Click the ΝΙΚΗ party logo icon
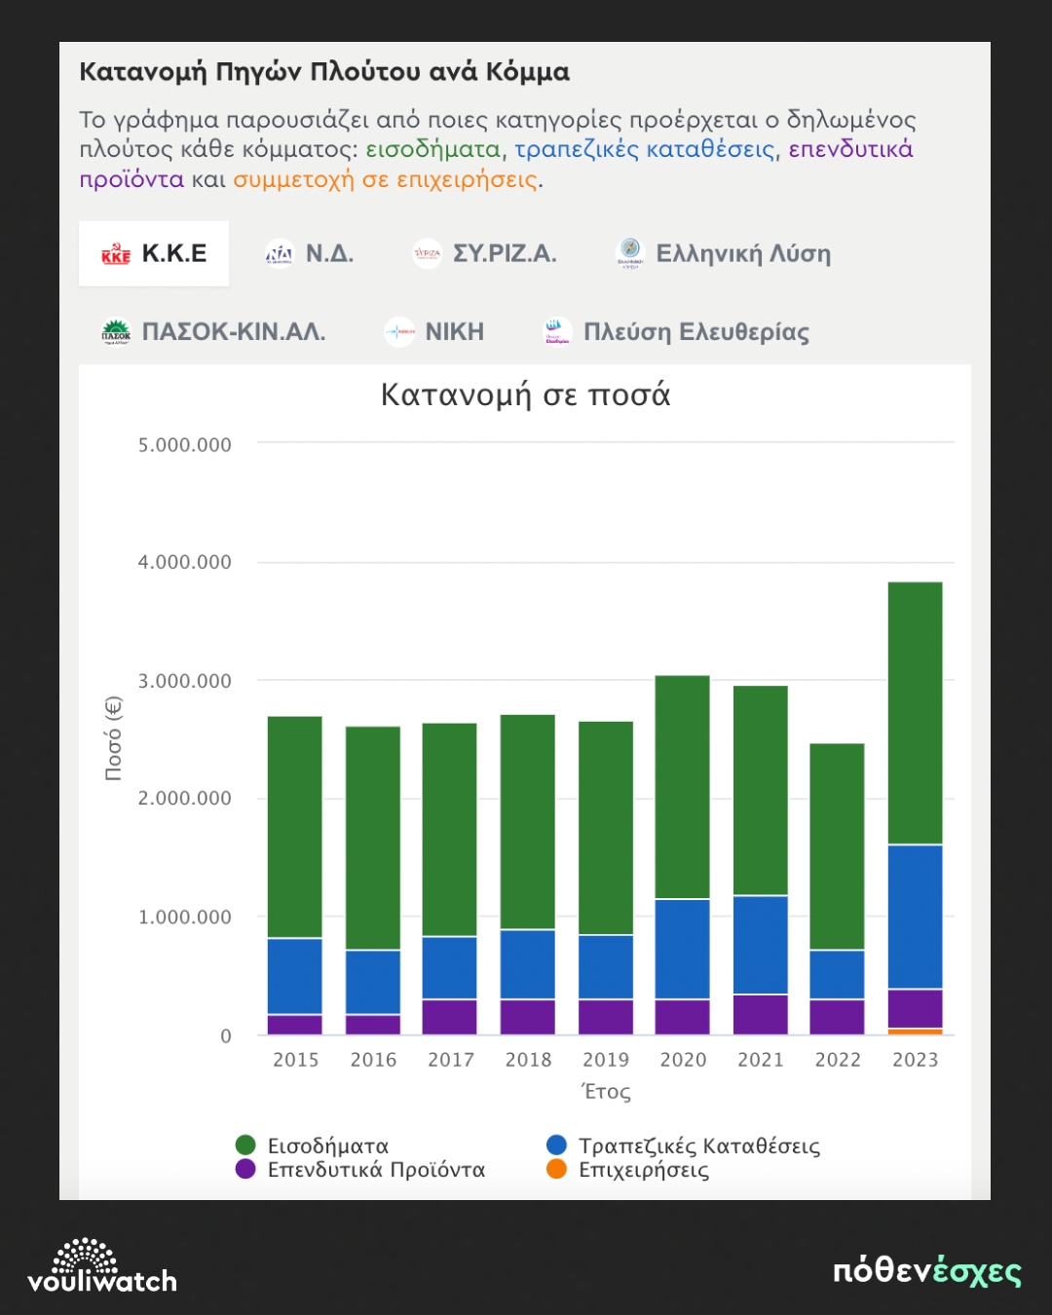1052x1315 pixels. click(399, 332)
